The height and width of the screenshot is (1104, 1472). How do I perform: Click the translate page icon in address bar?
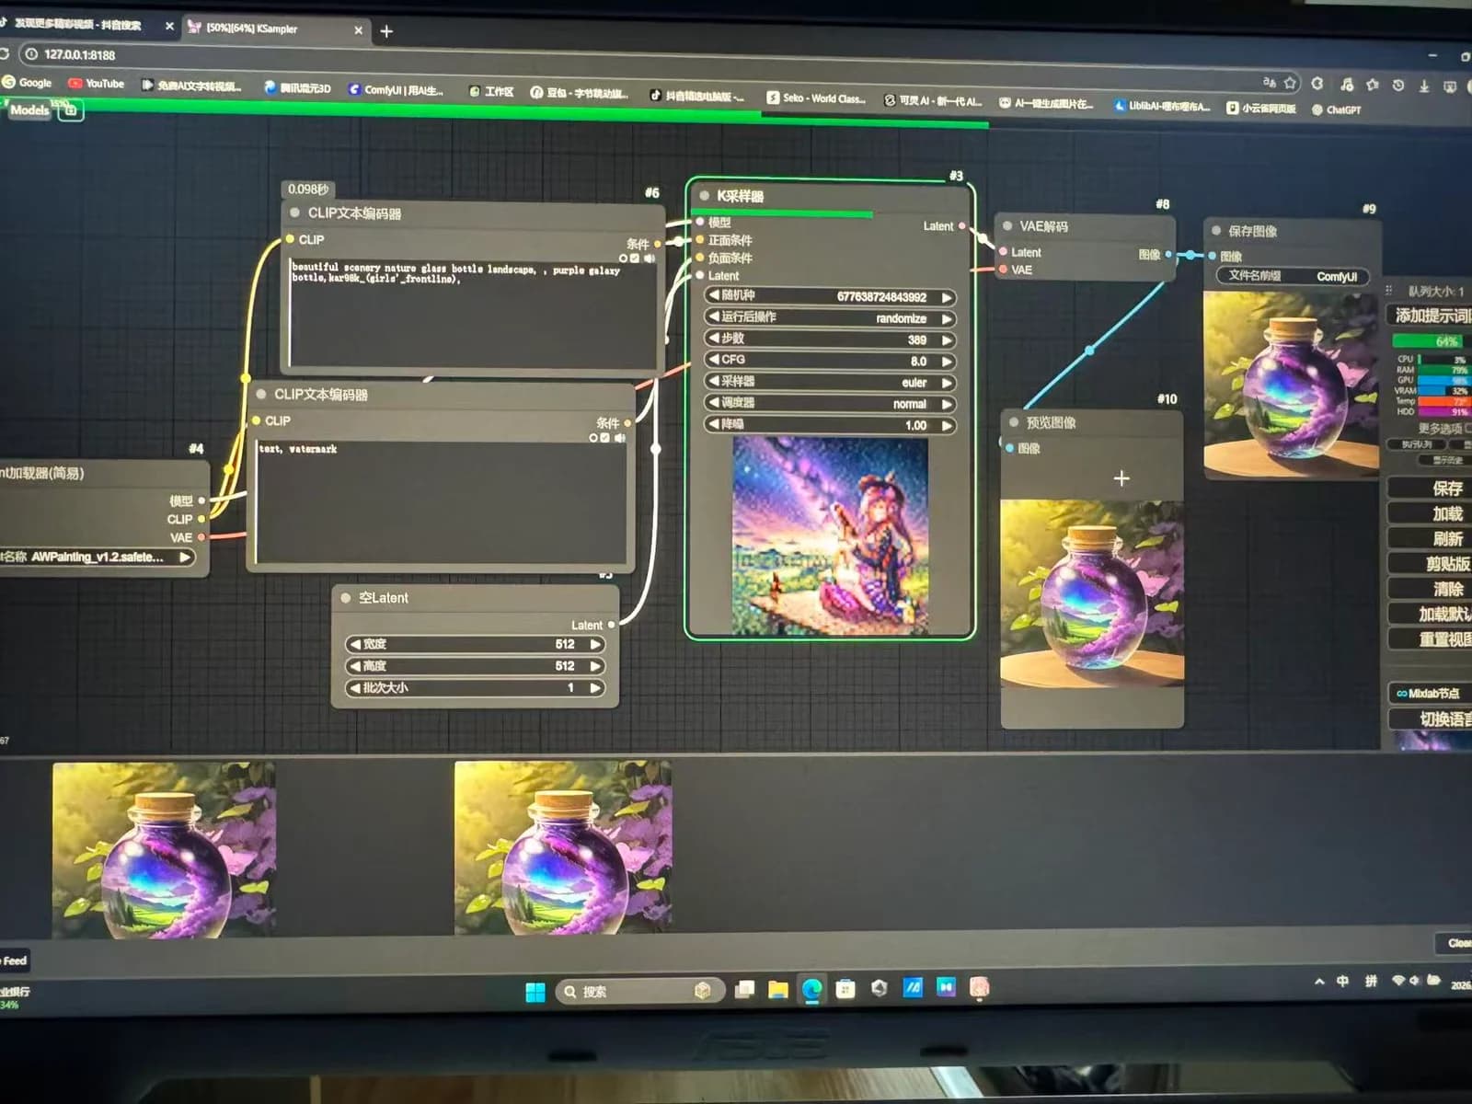click(1270, 82)
